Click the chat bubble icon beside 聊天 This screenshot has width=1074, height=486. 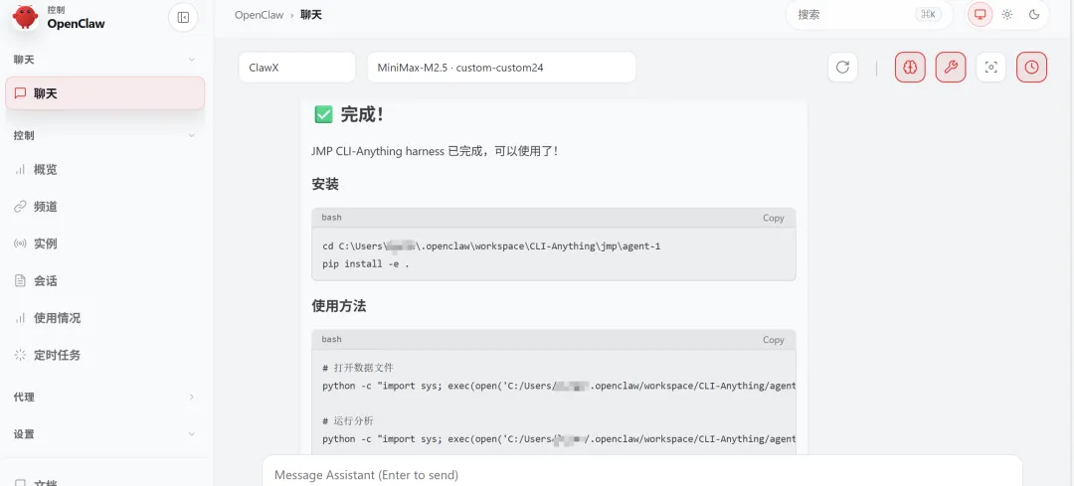(x=21, y=93)
